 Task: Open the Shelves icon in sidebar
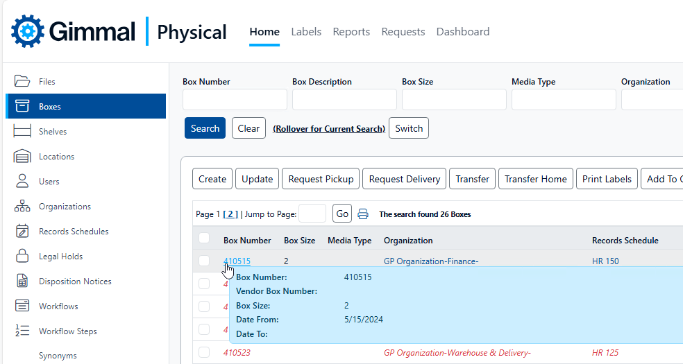22,131
